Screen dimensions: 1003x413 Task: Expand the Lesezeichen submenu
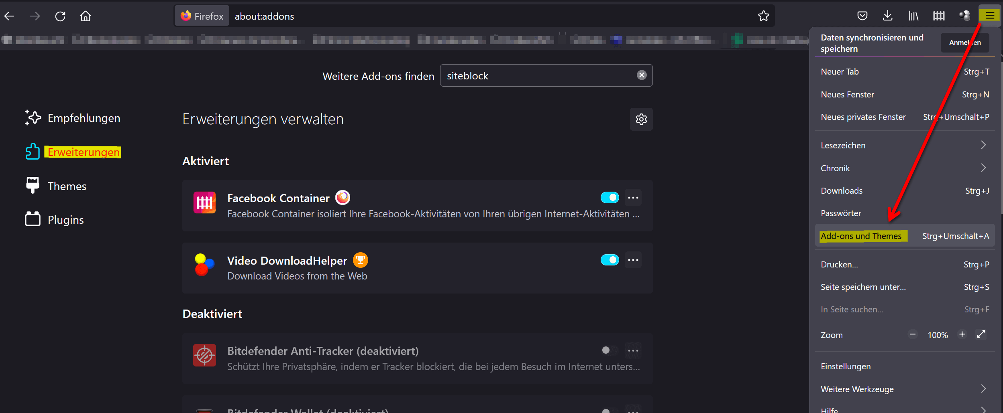pos(905,145)
